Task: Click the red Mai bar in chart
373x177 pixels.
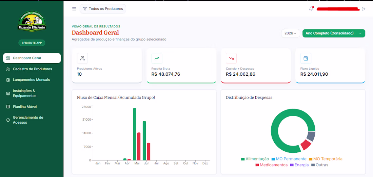Action: point(139,147)
